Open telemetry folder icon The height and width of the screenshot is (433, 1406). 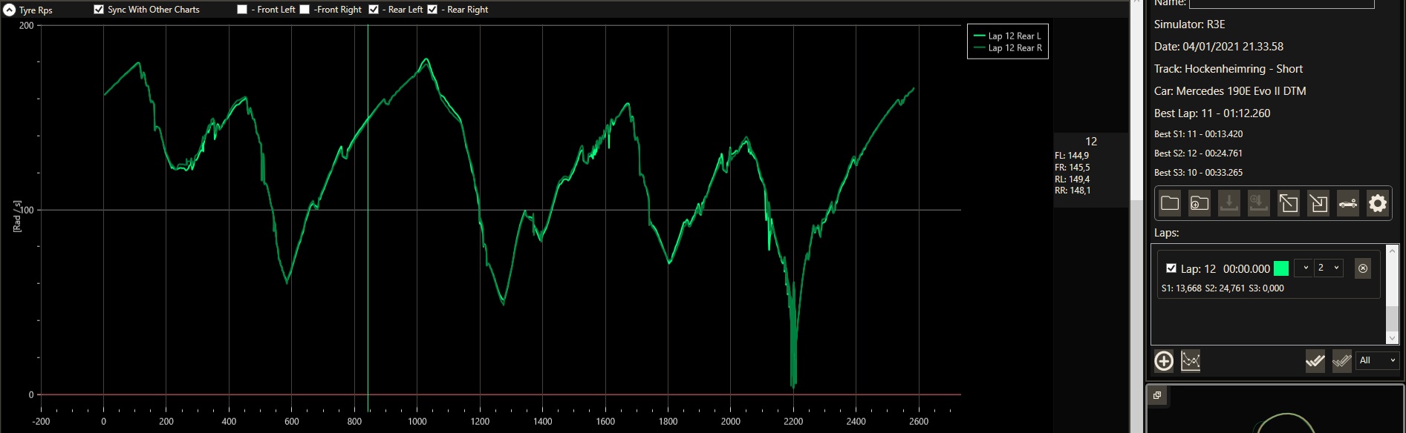pyautogui.click(x=1170, y=203)
